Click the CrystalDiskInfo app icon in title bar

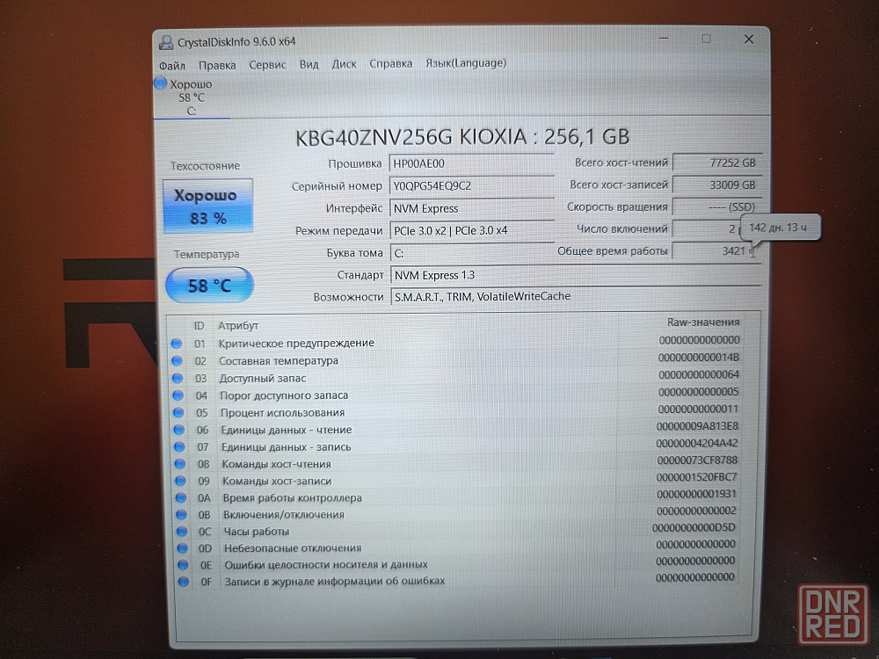166,42
